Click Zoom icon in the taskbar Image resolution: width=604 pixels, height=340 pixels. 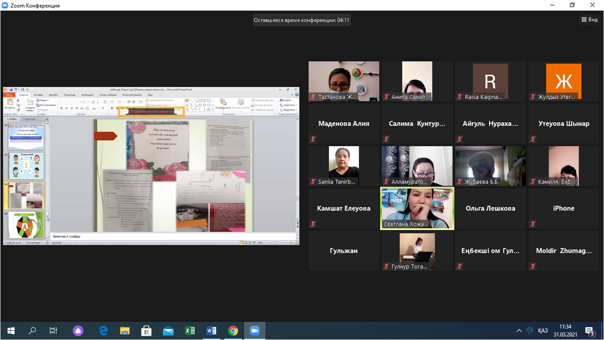coord(254,331)
